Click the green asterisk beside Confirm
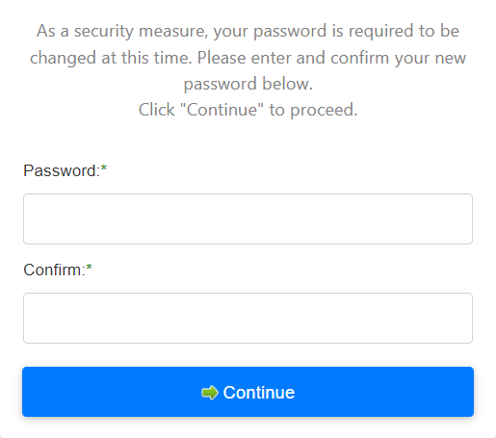This screenshot has width=496, height=438. click(x=89, y=267)
